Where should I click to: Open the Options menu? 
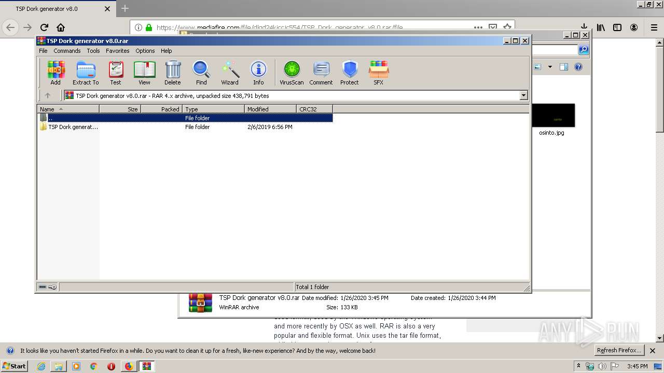coord(145,51)
